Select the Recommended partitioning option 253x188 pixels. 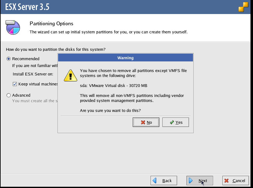coord(9,59)
